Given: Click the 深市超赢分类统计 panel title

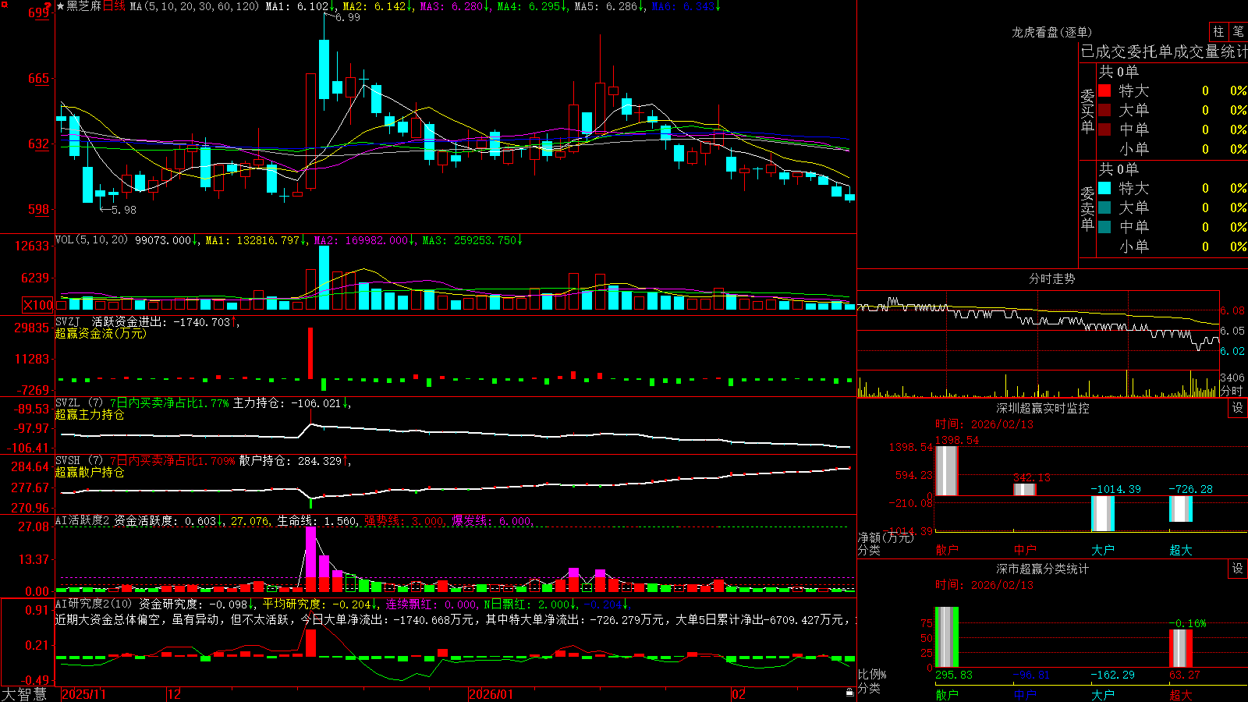Looking at the screenshot, I should [x=1042, y=569].
